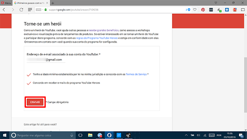The height and width of the screenshot is (139, 247).
Task: Change POR input language
Action: [x=219, y=136]
